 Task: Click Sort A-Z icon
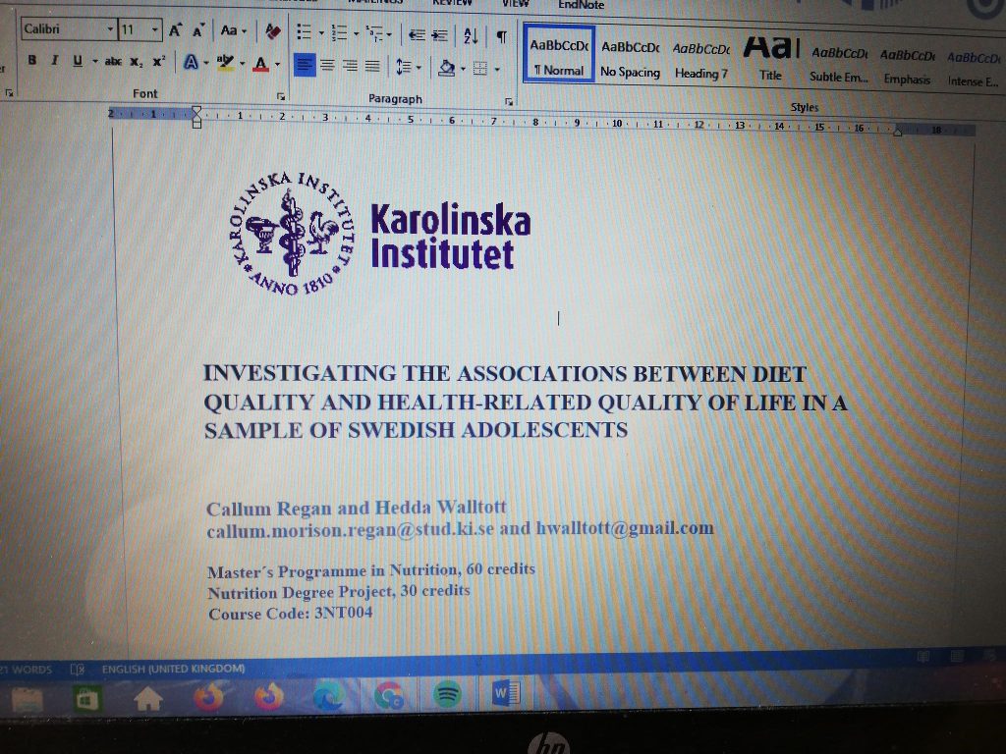(471, 36)
